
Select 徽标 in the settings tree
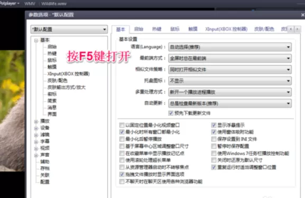[x=52, y=94]
